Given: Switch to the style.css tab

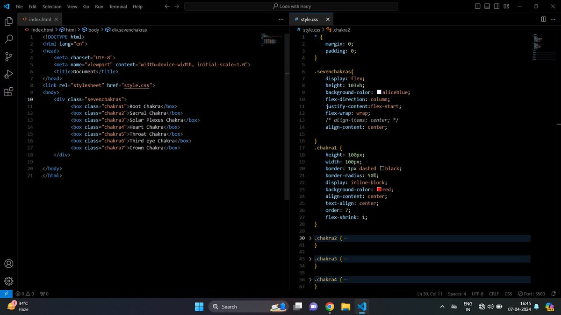Looking at the screenshot, I should (x=311, y=19).
